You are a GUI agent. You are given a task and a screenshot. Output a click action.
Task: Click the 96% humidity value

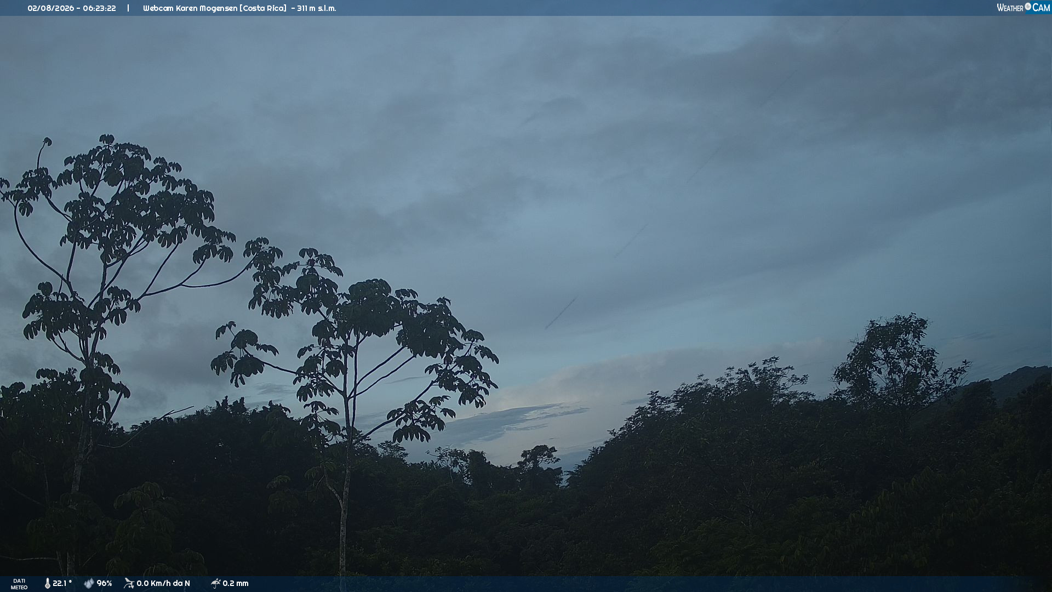(x=104, y=584)
